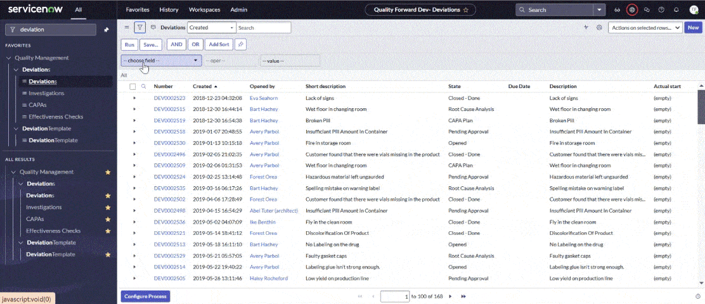This screenshot has height=304, width=705.
Task: Check the select-all rows checkbox
Action: (x=133, y=86)
